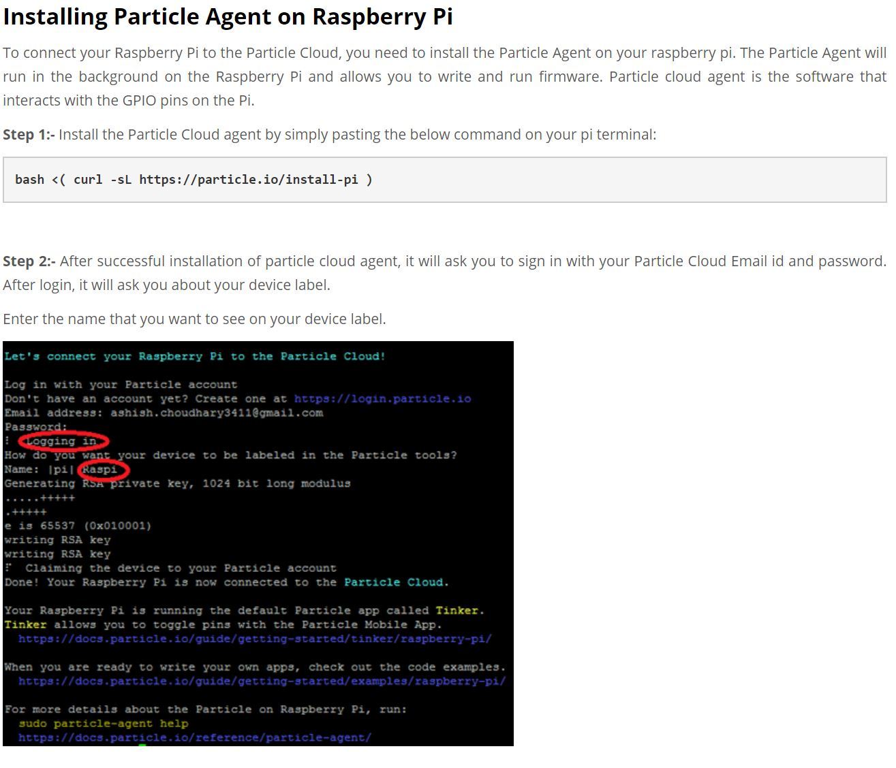Click the "When you are ready to write" terminal line
Viewport: 896px width, 768px height.
tap(255, 667)
